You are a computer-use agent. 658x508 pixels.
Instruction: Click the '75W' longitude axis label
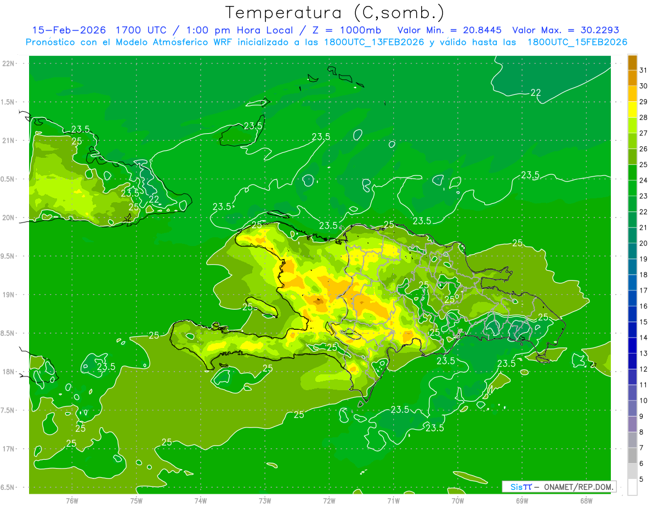coord(137,500)
